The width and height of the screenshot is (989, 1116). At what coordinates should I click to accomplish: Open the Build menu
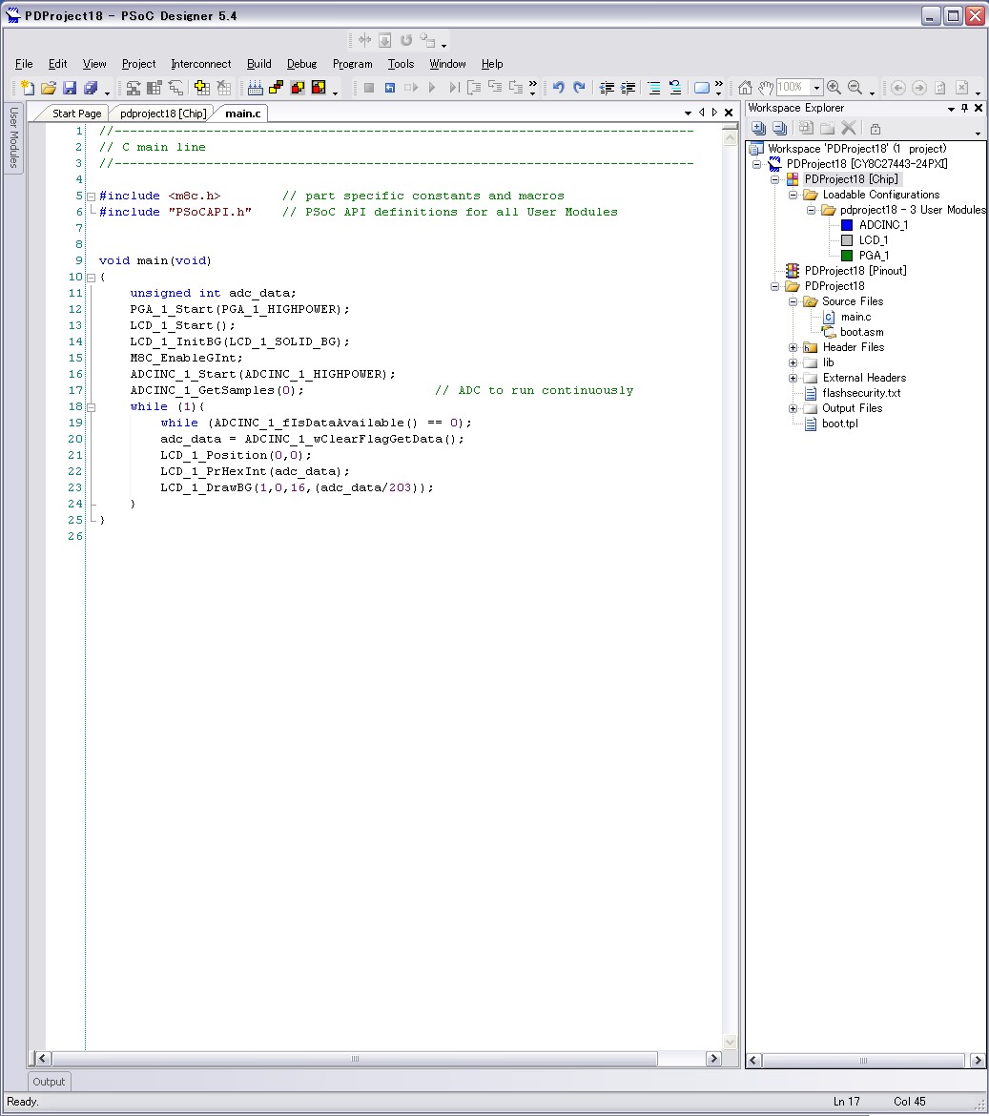258,64
